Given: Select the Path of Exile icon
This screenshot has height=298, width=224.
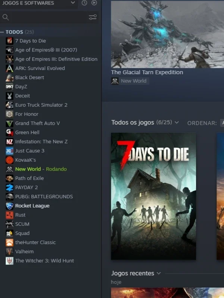Looking at the screenshot, I should point(9,178).
